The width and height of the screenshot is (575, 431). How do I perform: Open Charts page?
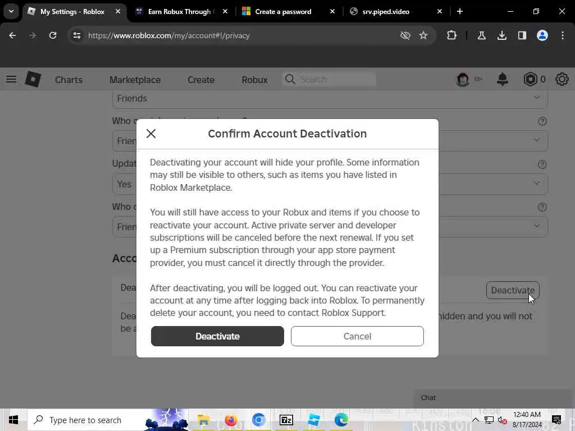pyautogui.click(x=69, y=80)
